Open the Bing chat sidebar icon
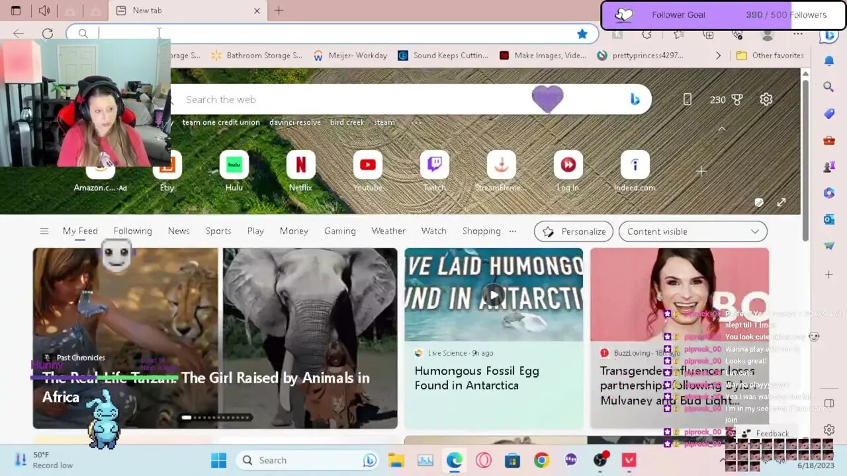This screenshot has width=847, height=476. coord(828,34)
